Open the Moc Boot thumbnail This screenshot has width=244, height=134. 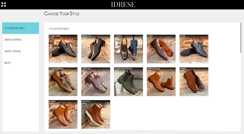(x=96, y=114)
